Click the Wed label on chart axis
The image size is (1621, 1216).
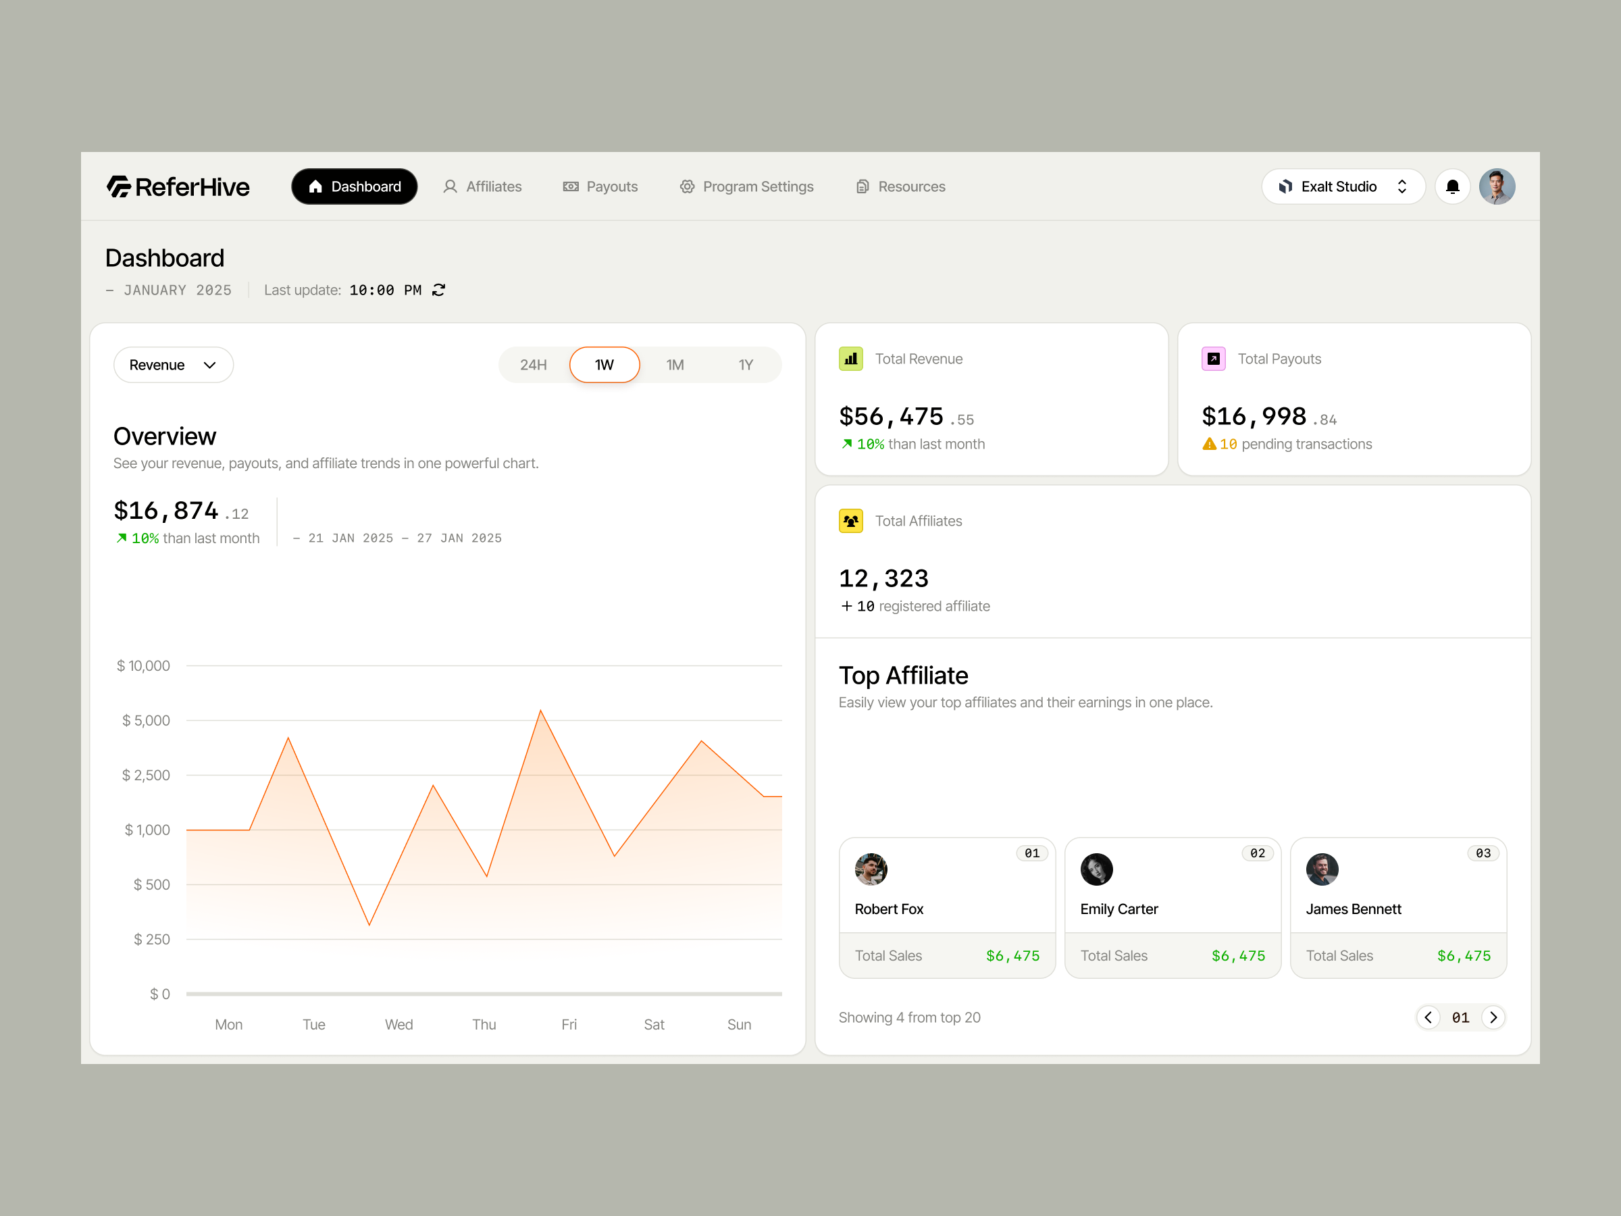(x=398, y=1025)
